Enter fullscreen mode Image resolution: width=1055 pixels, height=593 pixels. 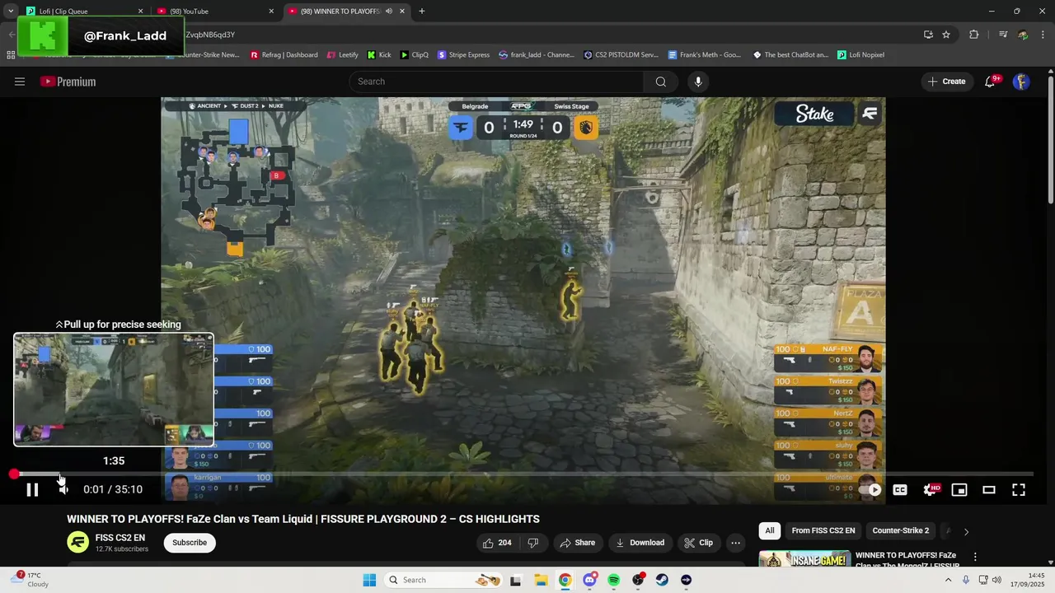click(x=1019, y=490)
